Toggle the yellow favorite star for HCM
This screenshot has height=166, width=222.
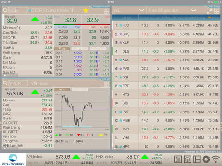click(x=86, y=11)
